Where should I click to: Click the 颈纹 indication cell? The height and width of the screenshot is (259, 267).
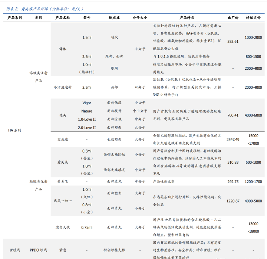click(114, 37)
